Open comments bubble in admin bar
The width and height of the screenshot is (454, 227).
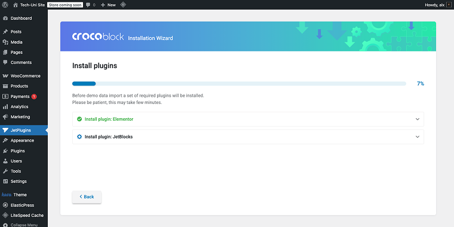[91, 5]
